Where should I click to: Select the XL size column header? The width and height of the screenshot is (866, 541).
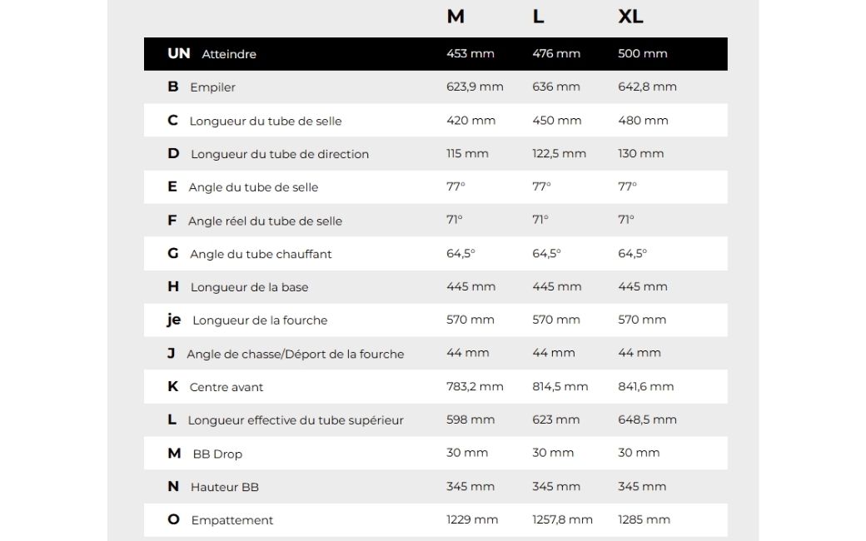point(630,17)
